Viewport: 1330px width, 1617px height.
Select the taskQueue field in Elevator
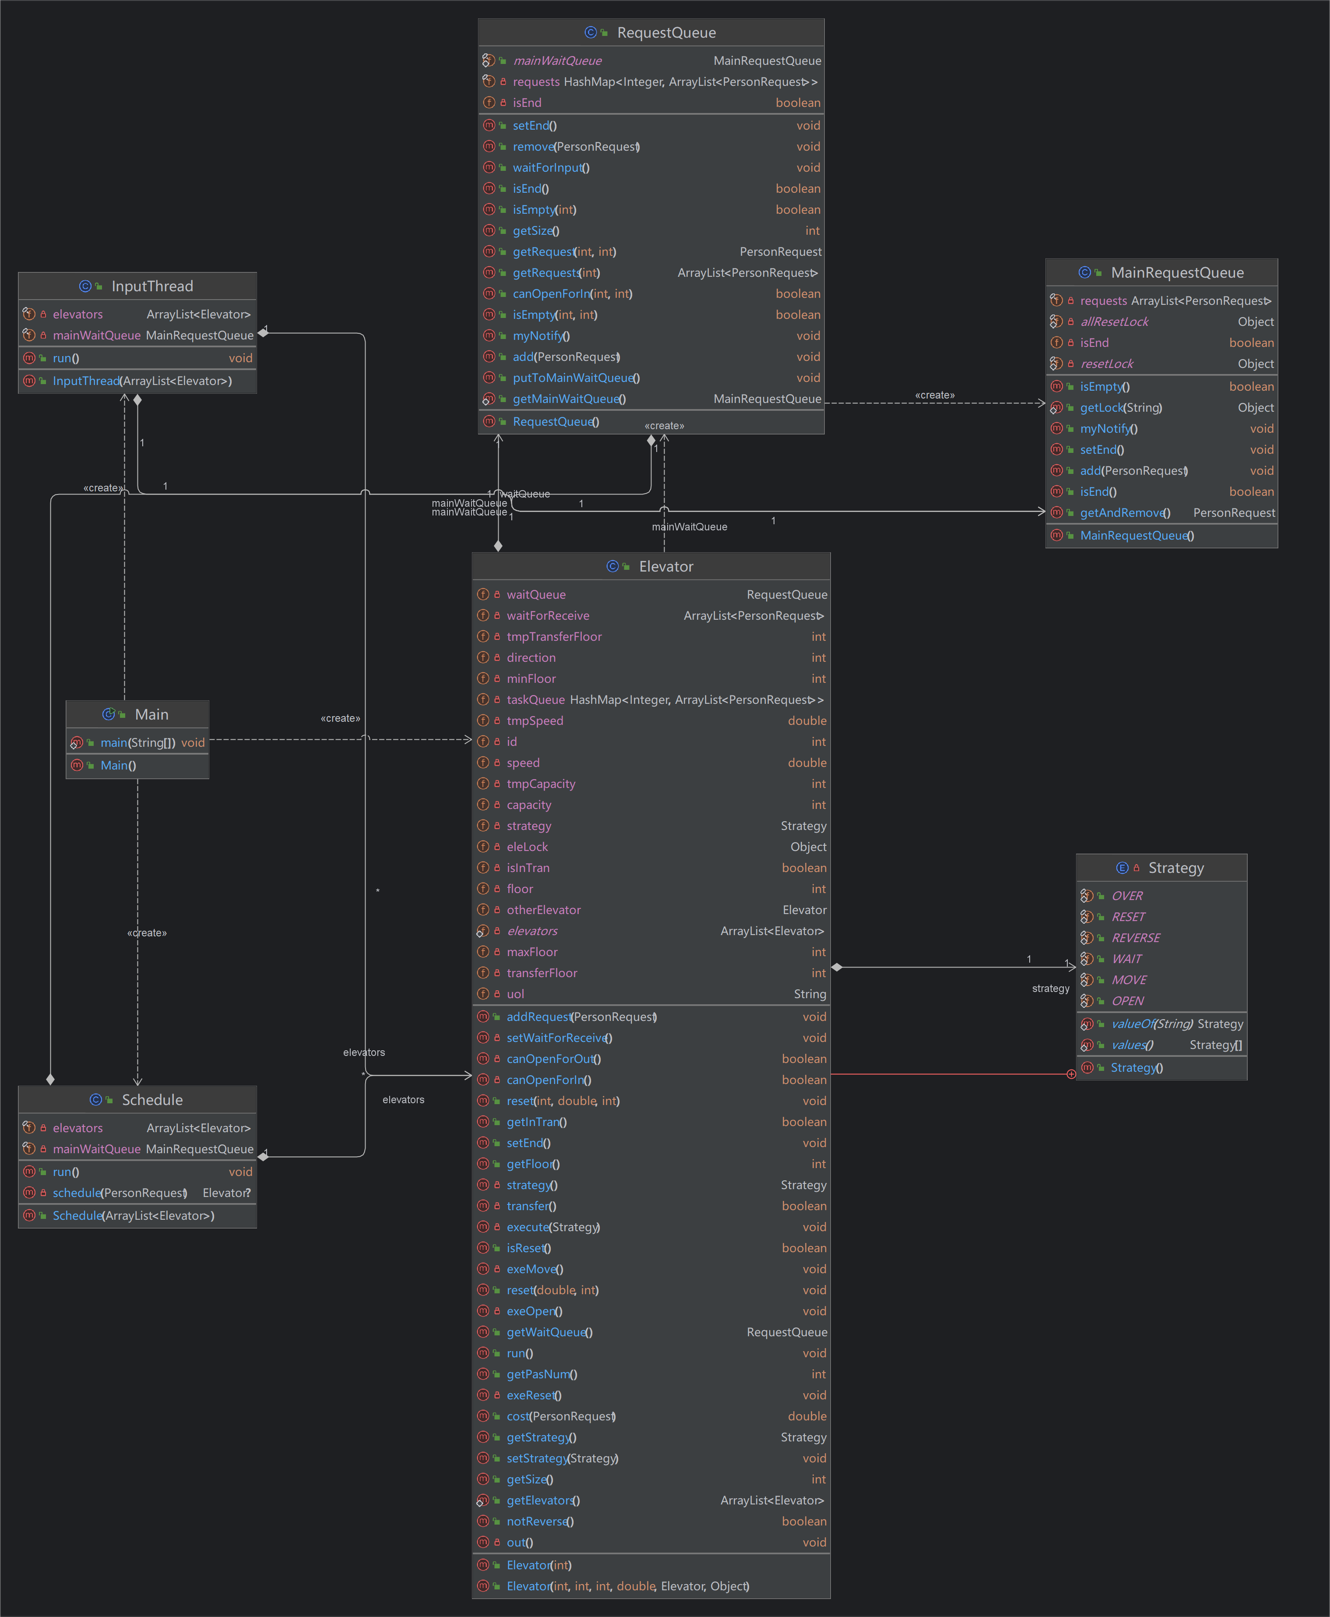(x=651, y=700)
